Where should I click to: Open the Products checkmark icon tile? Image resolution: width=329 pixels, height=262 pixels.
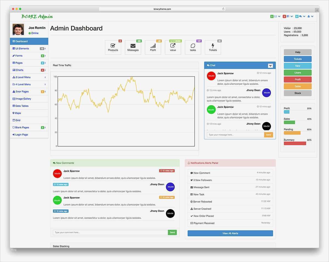(x=113, y=48)
